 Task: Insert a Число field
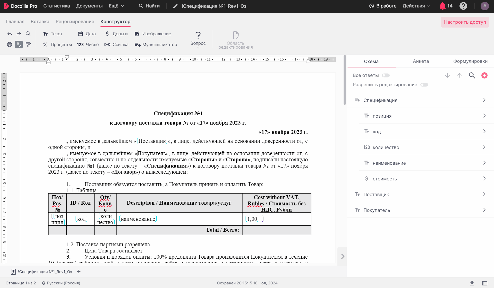coord(88,45)
